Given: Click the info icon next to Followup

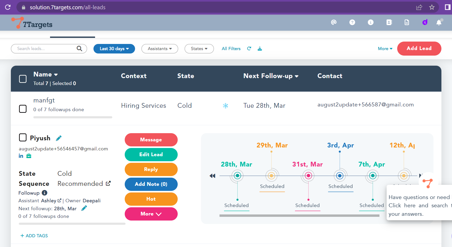Looking at the screenshot, I should click(44, 193).
